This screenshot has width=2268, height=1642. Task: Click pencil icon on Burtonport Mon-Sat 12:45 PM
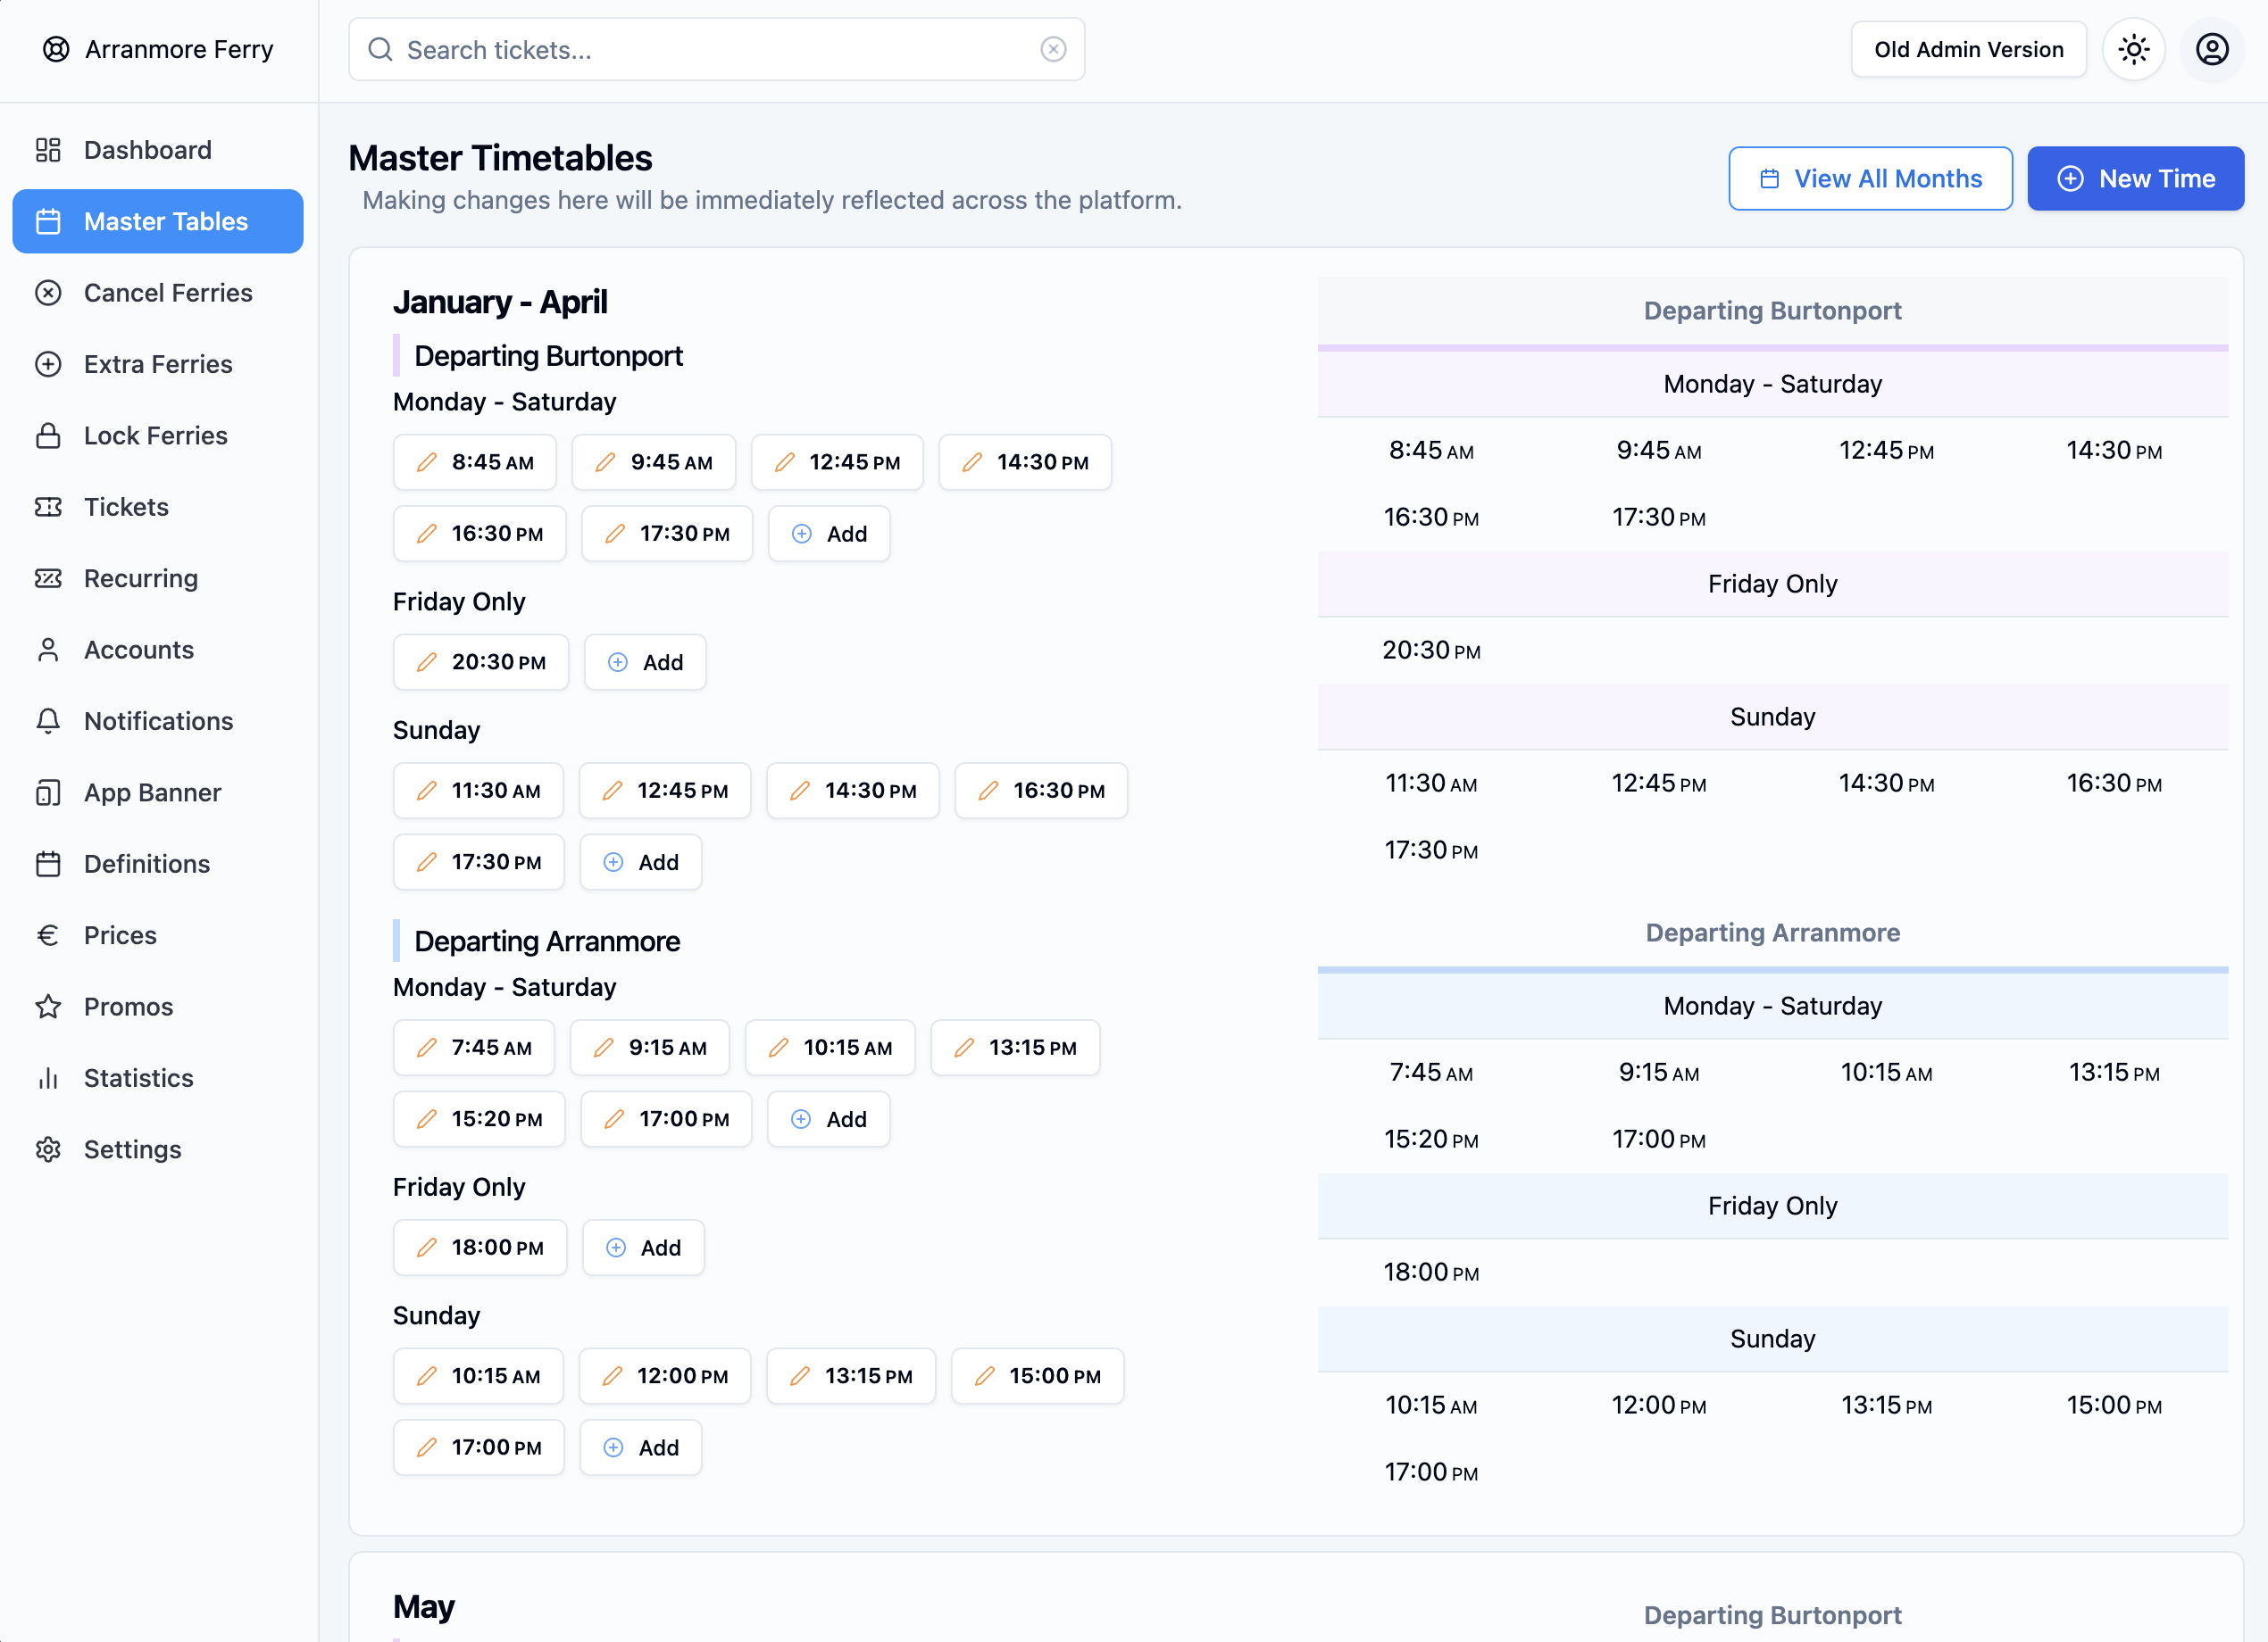(785, 461)
